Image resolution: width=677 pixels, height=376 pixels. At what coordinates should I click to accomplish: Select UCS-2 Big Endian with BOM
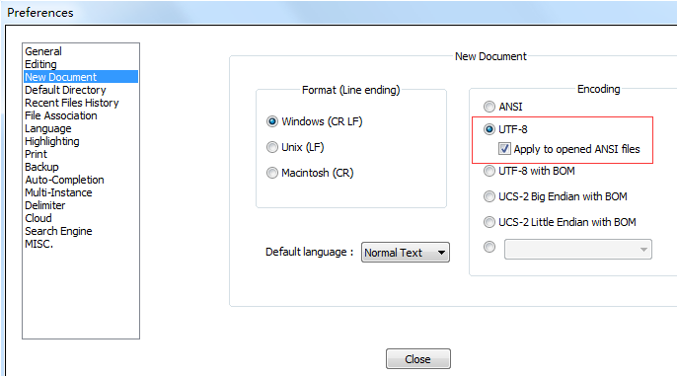pos(489,196)
